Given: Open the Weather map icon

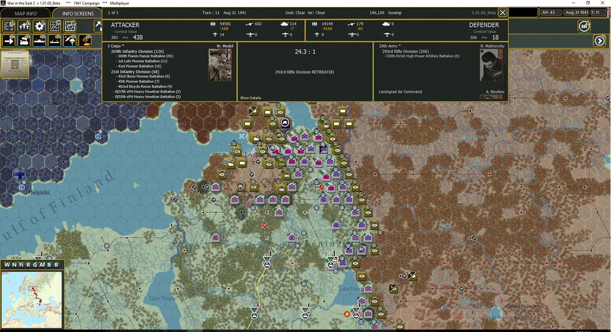Looking at the screenshot, I should coord(70,26).
